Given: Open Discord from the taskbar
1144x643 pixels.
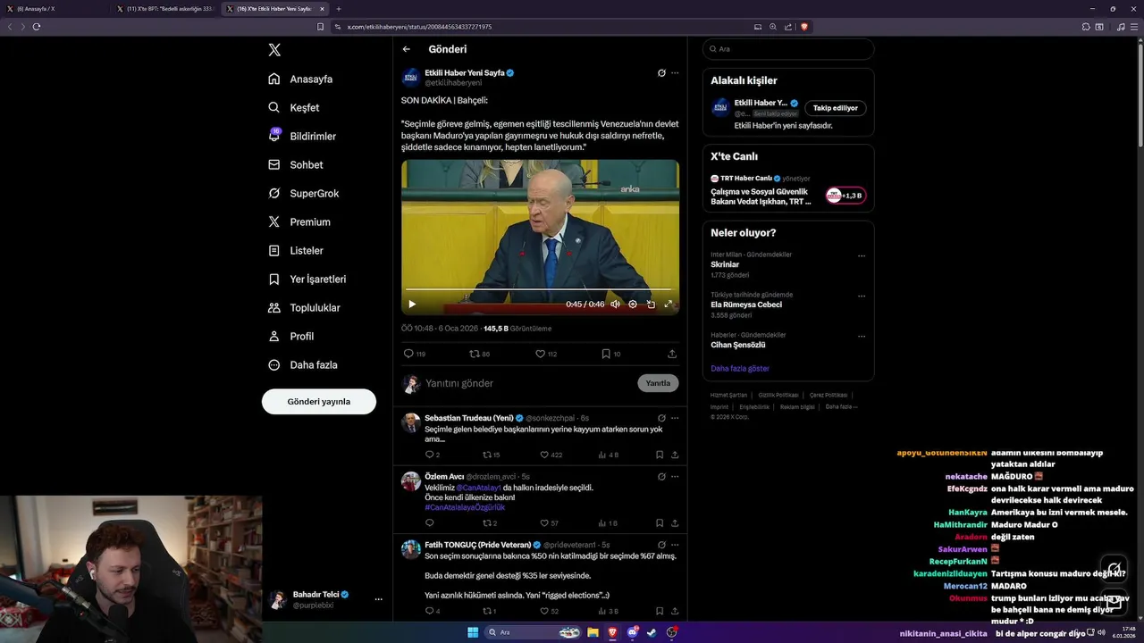Looking at the screenshot, I should pos(632,632).
